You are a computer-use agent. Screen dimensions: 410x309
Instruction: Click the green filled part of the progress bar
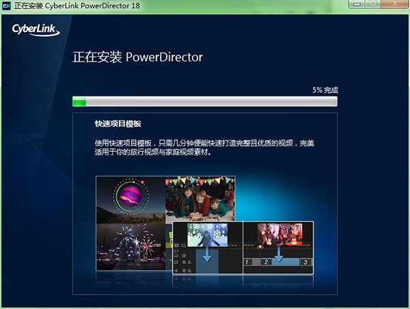pyautogui.click(x=79, y=102)
